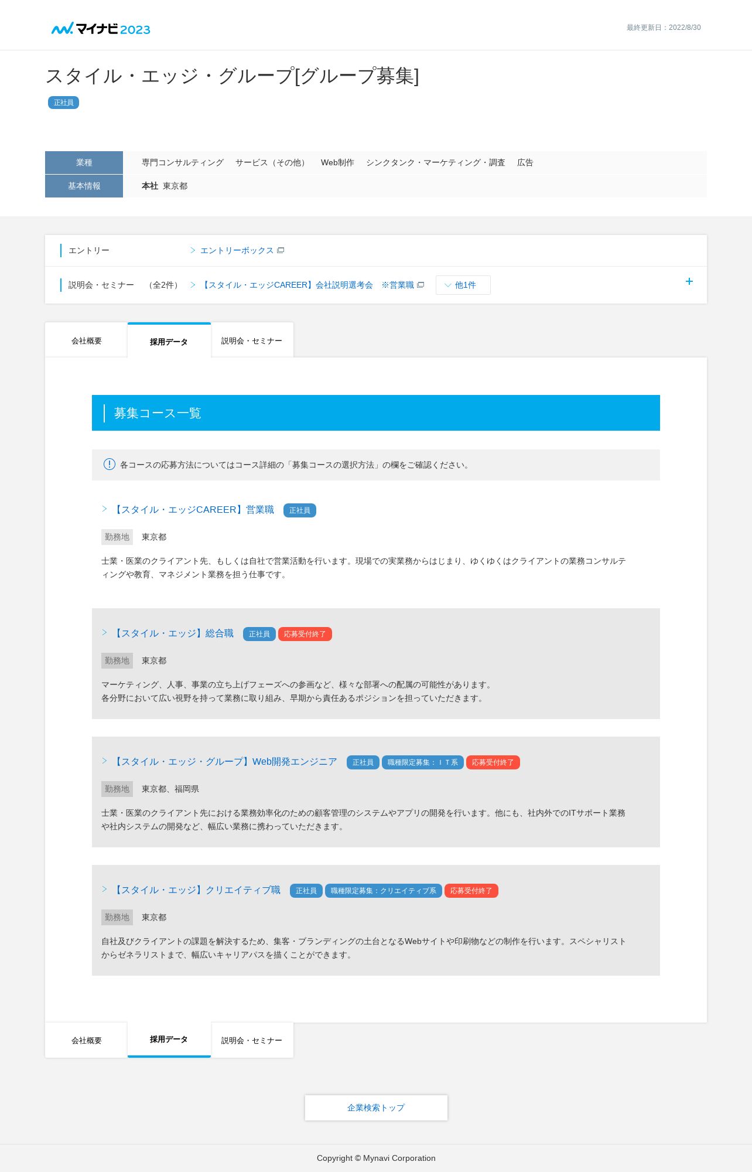Go to 企業検索トップ
The image size is (752, 1172).
(x=376, y=1108)
